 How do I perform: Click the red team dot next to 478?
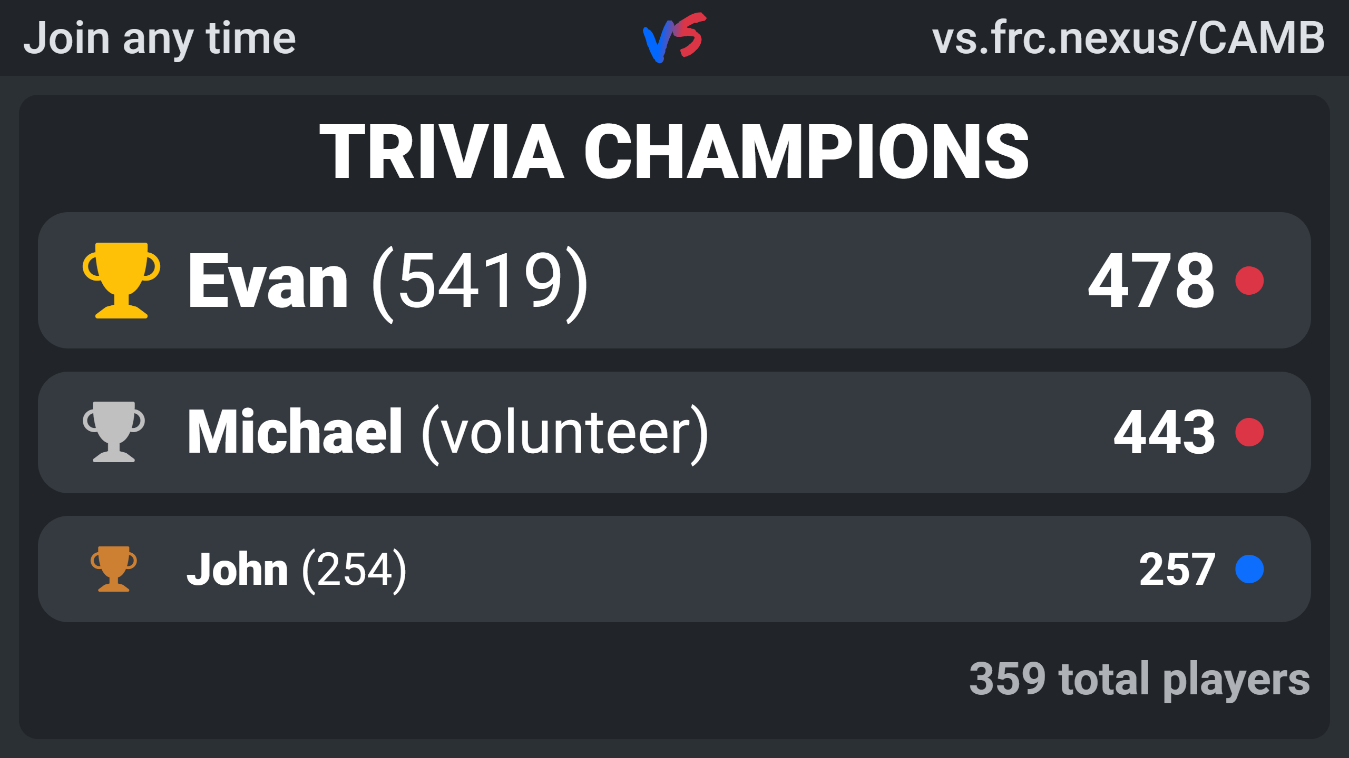click(1249, 281)
